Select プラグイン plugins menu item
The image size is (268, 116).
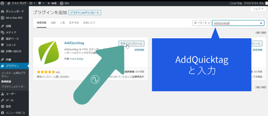[x=14, y=66]
